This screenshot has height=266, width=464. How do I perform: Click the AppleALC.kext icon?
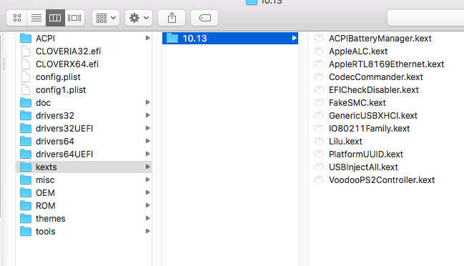click(319, 51)
